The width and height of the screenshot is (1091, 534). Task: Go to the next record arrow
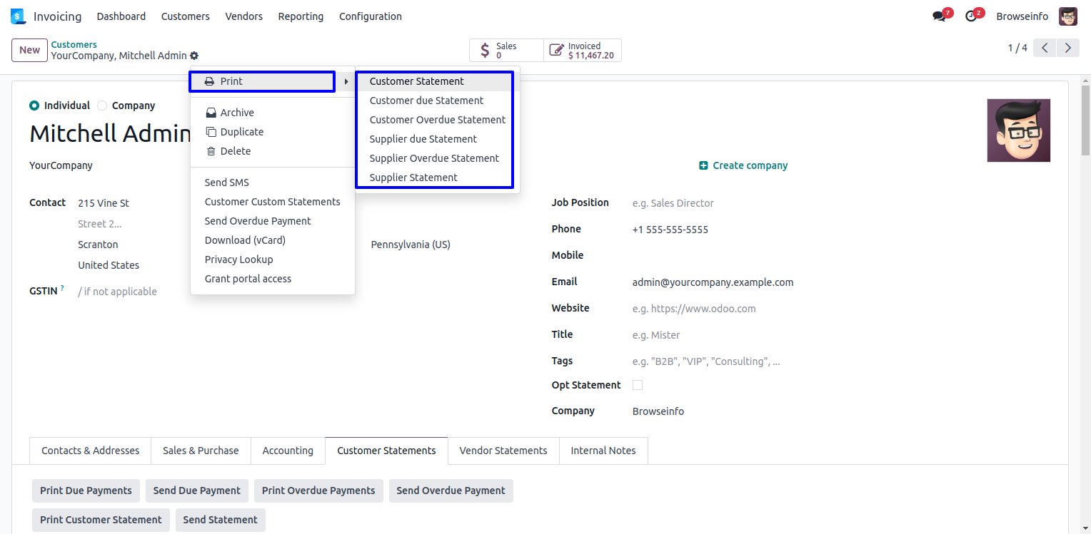[1067, 48]
